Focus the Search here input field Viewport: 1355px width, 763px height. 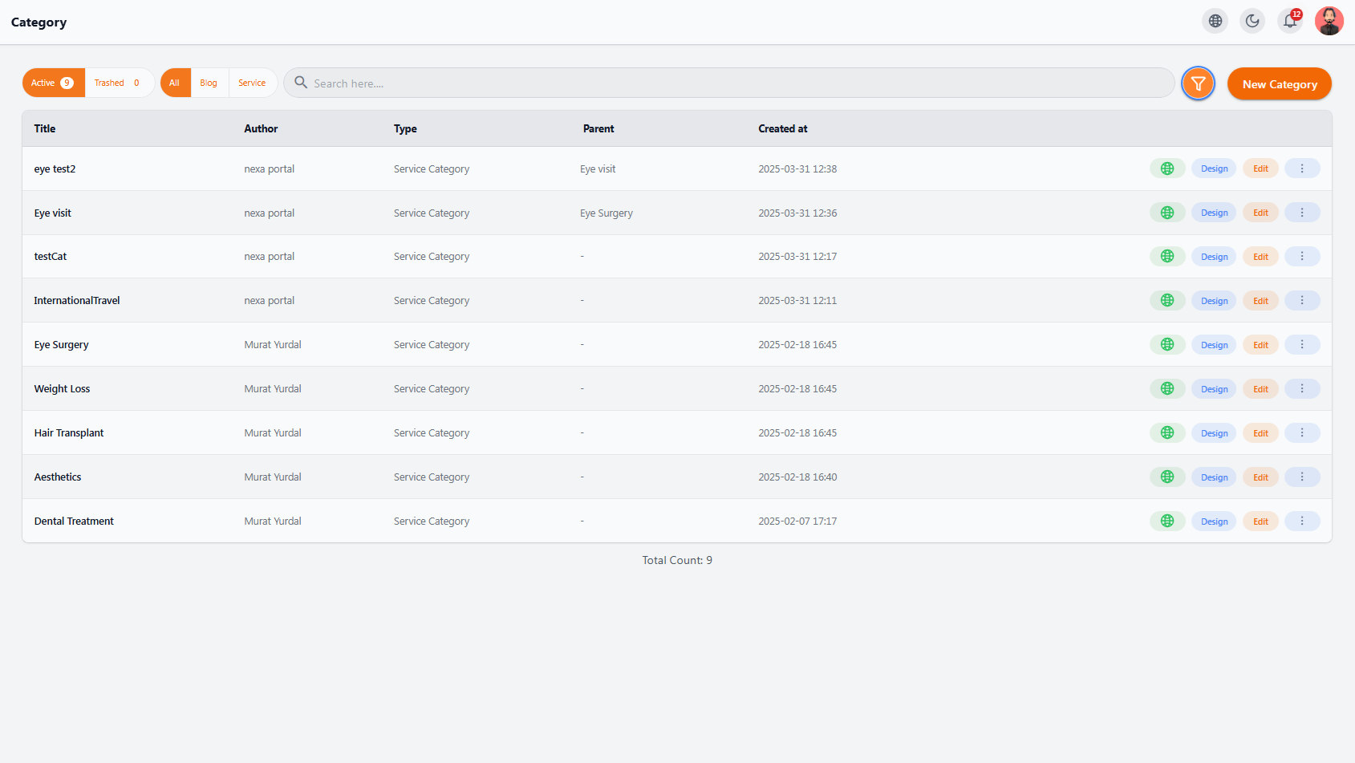pos(729,83)
